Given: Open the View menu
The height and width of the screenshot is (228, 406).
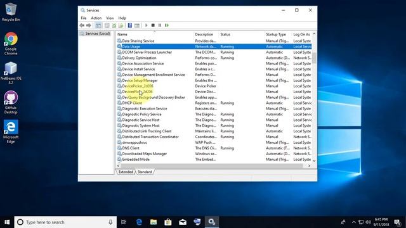Looking at the screenshot, I should coord(110,18).
